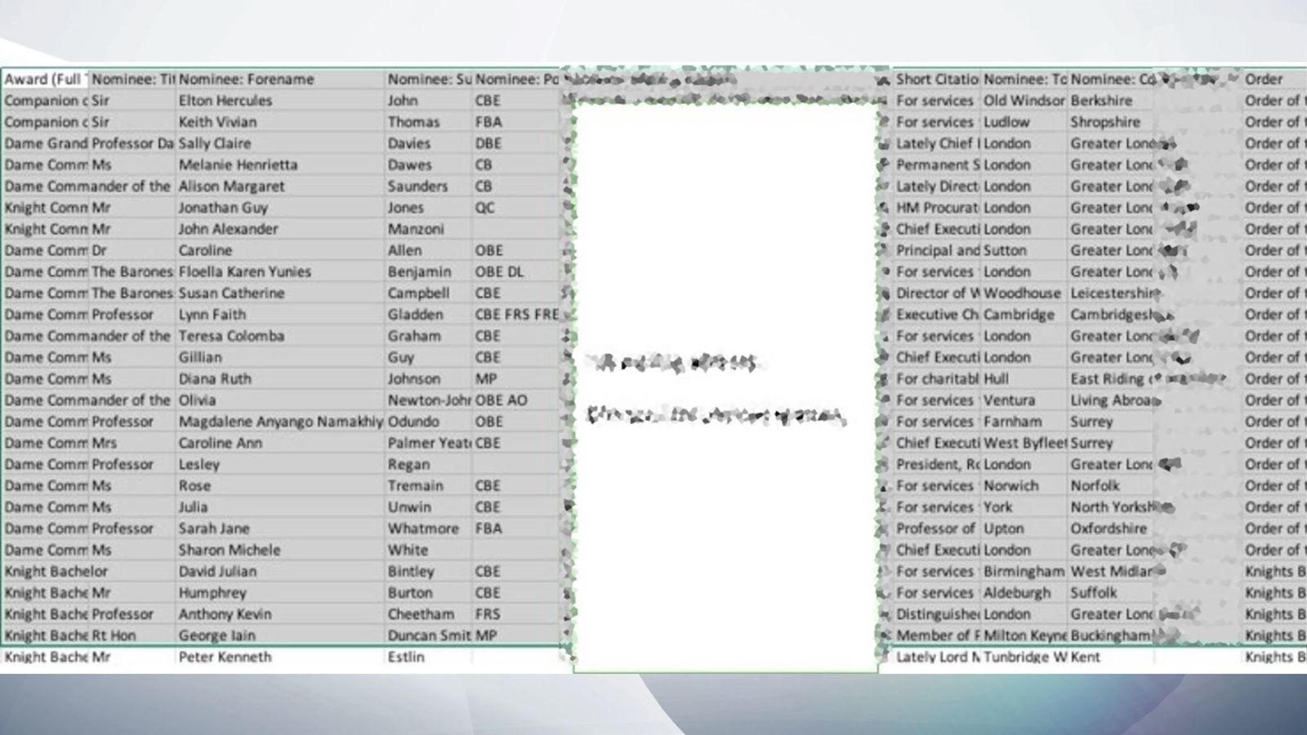Viewport: 1307px width, 735px height.
Task: Select the 'George Iain' cell
Action: 280,635
